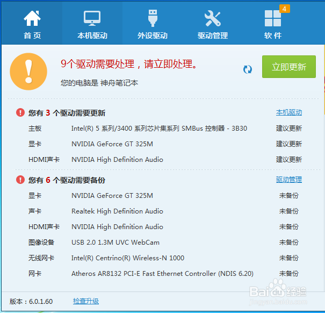This screenshot has height=313, width=325.
Task: Open the 本机驱动 tab
Action: pos(92,23)
